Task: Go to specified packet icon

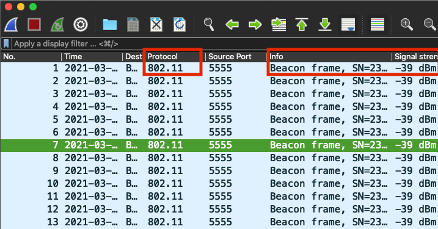Action: [279, 24]
